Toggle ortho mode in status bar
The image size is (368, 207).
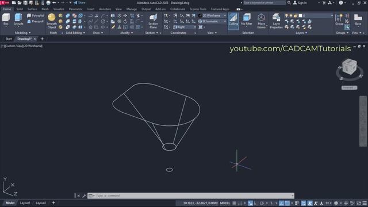[256, 203]
